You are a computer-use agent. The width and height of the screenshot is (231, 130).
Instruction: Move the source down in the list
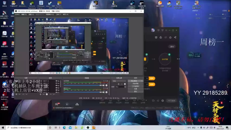(54, 94)
